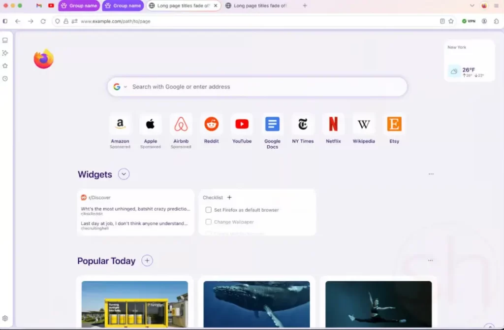Open the pinned YouTube tab
Screen dimensions: 504x330
(51, 6)
